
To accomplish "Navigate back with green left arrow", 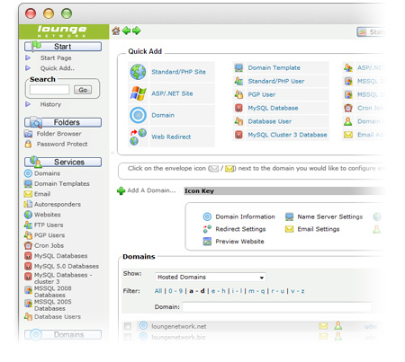I will pyautogui.click(x=126, y=31).
